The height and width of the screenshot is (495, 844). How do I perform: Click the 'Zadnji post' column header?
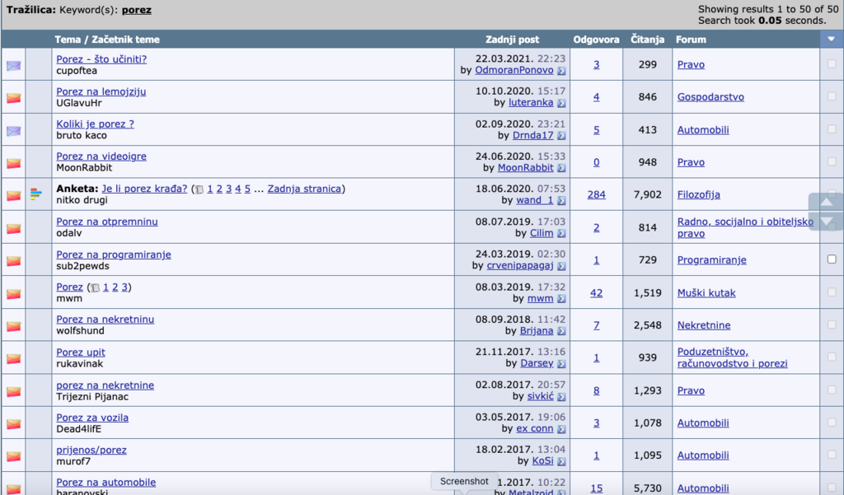[512, 40]
